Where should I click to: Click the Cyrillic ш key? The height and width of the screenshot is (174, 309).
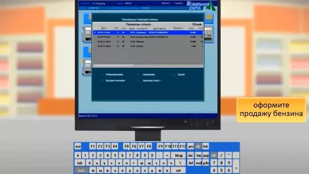point(141,163)
